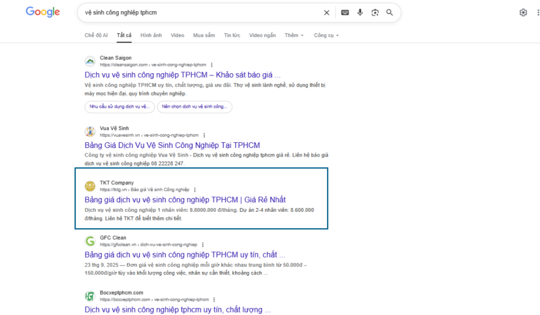
Task: Expand the "Công cụ" tools dropdown
Action: point(326,35)
